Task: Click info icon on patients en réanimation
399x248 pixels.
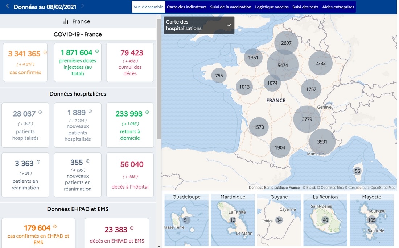Action: [x=38, y=161]
